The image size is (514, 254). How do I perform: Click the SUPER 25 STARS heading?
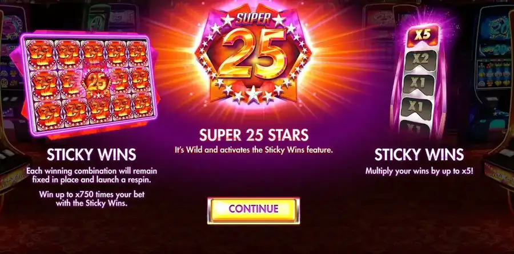coord(254,135)
